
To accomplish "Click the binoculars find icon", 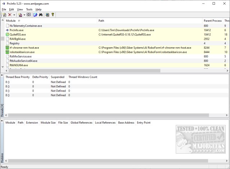I will pos(41,15).
